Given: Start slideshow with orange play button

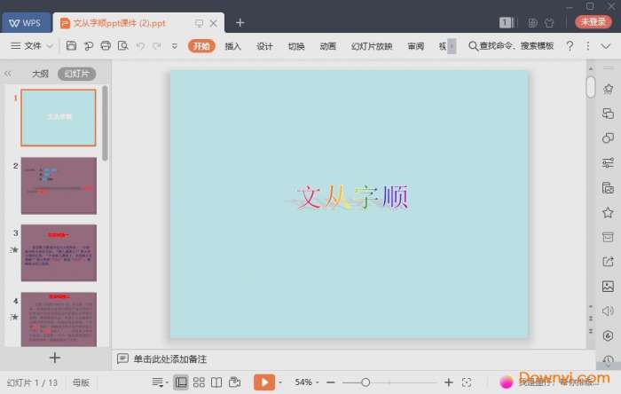Looking at the screenshot, I should (x=263, y=382).
